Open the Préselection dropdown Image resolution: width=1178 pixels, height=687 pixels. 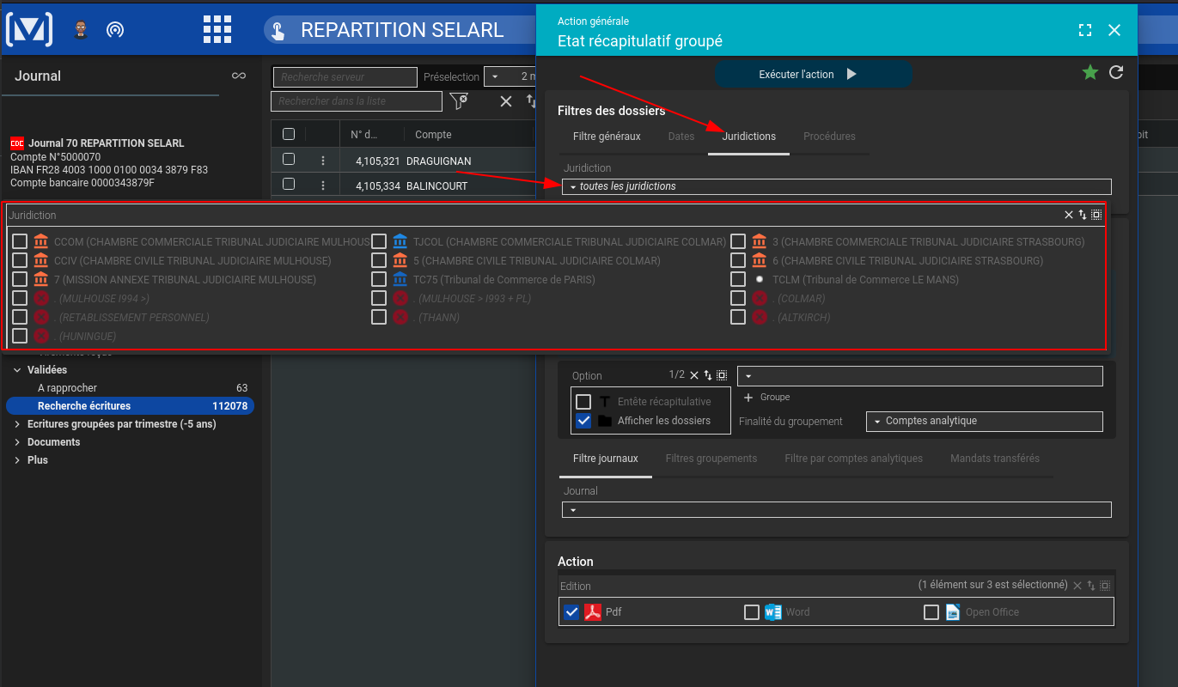pos(510,76)
